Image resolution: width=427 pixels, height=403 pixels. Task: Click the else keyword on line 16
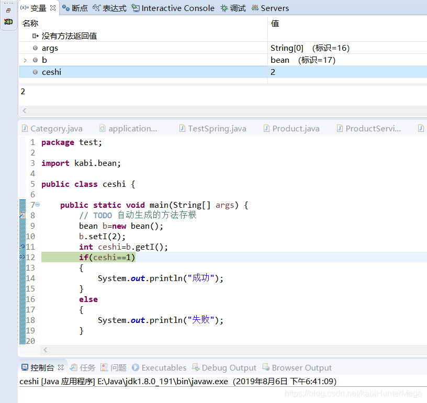(88, 299)
